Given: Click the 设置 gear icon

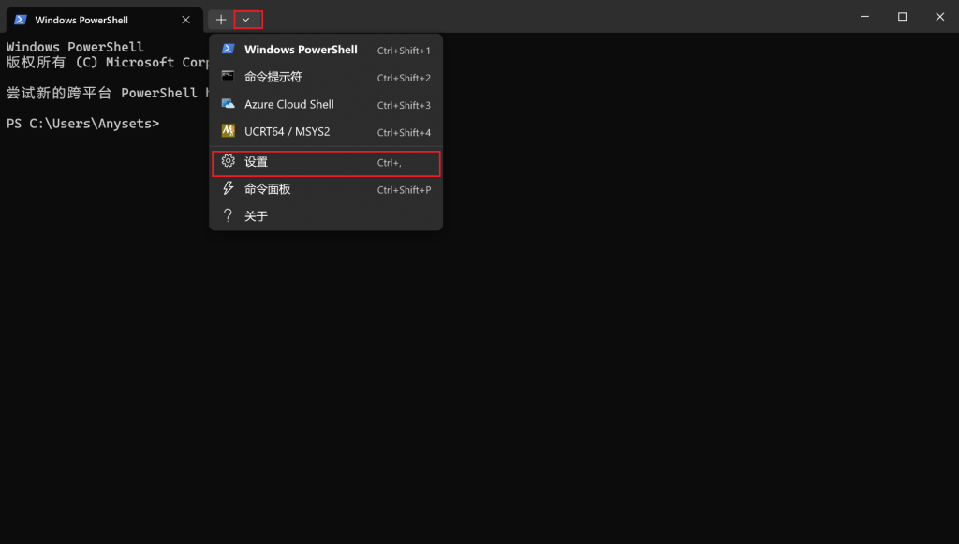Looking at the screenshot, I should 228,162.
